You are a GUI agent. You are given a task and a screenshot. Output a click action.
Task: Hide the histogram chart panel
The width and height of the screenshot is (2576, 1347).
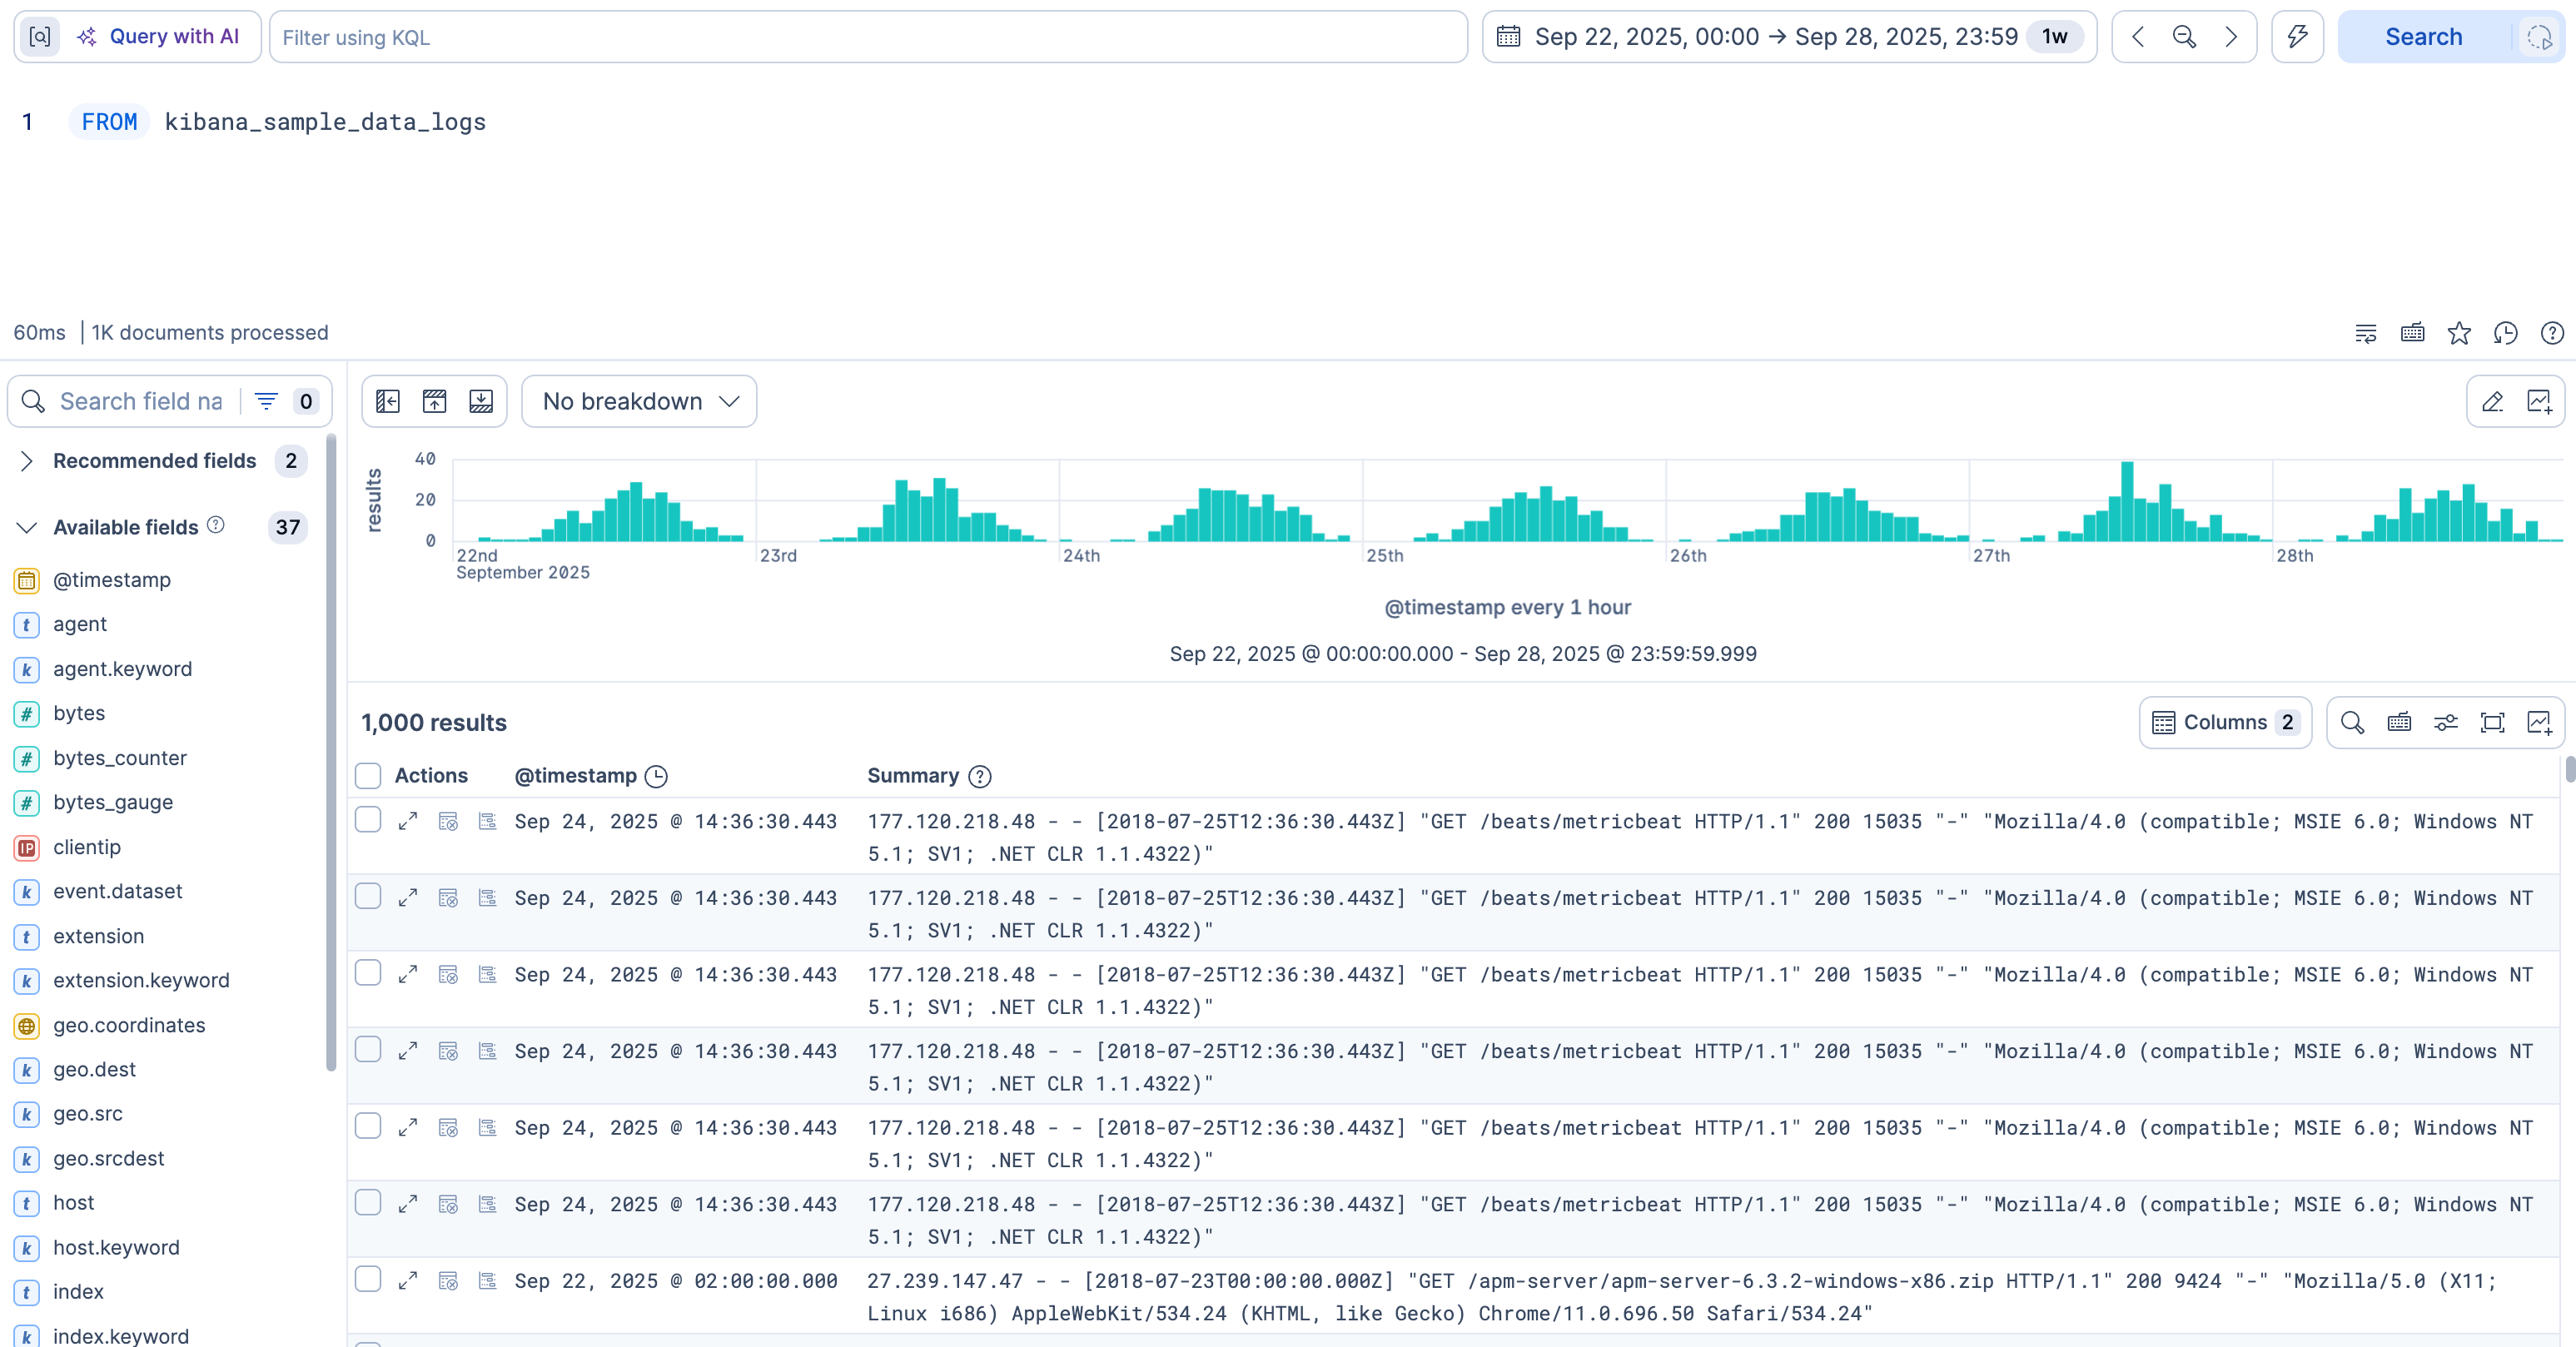point(435,401)
